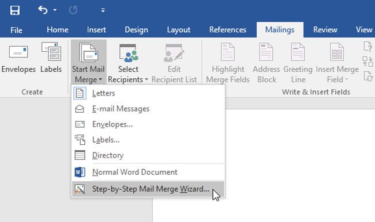Choose Directory from the menu

[148, 155]
